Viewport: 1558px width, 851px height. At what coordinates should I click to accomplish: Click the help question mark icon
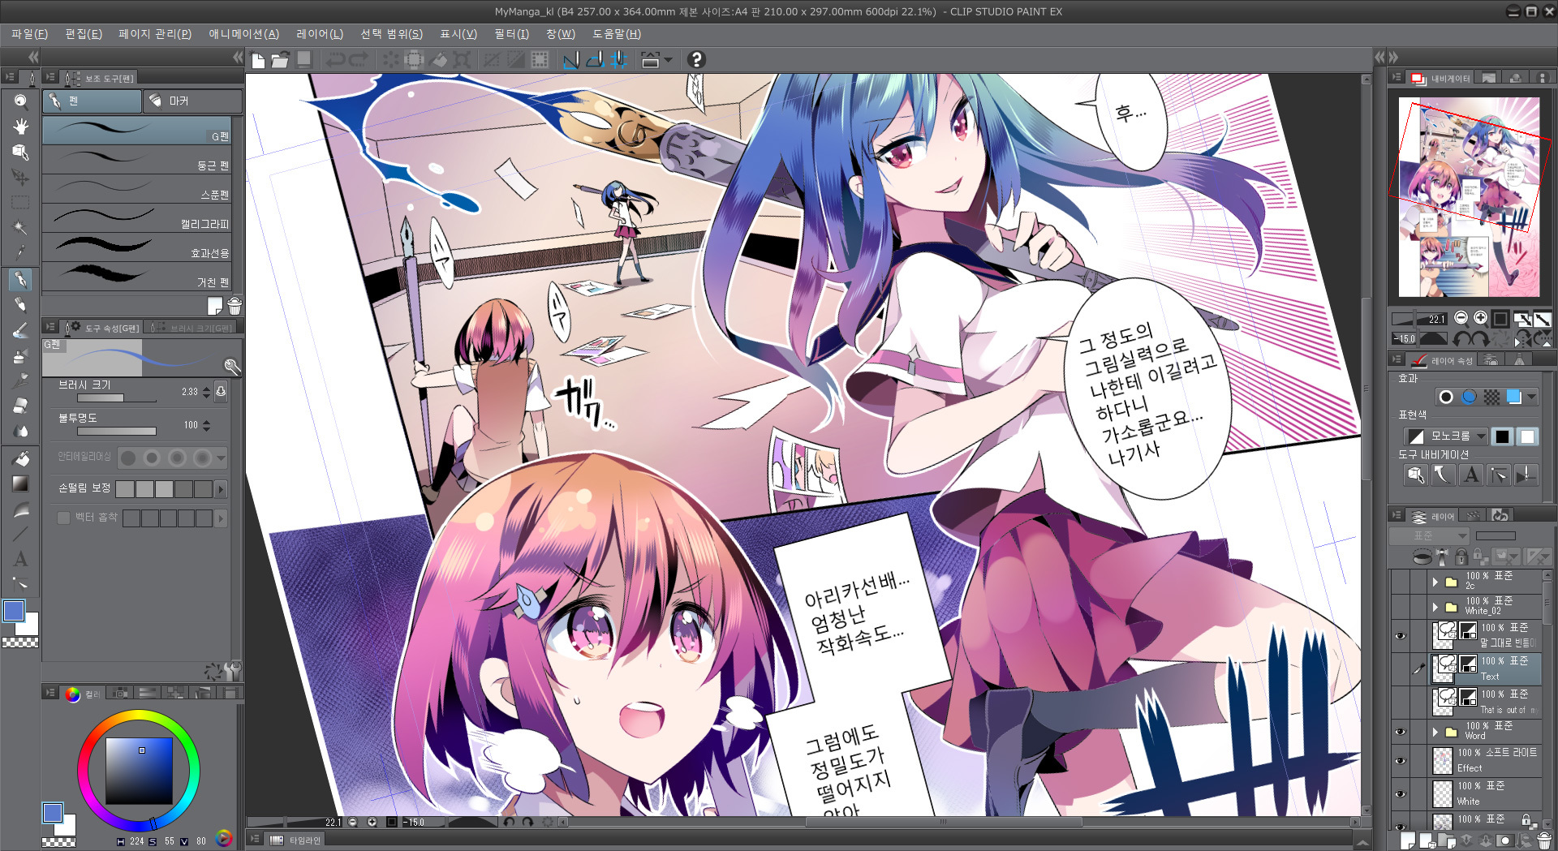click(695, 59)
